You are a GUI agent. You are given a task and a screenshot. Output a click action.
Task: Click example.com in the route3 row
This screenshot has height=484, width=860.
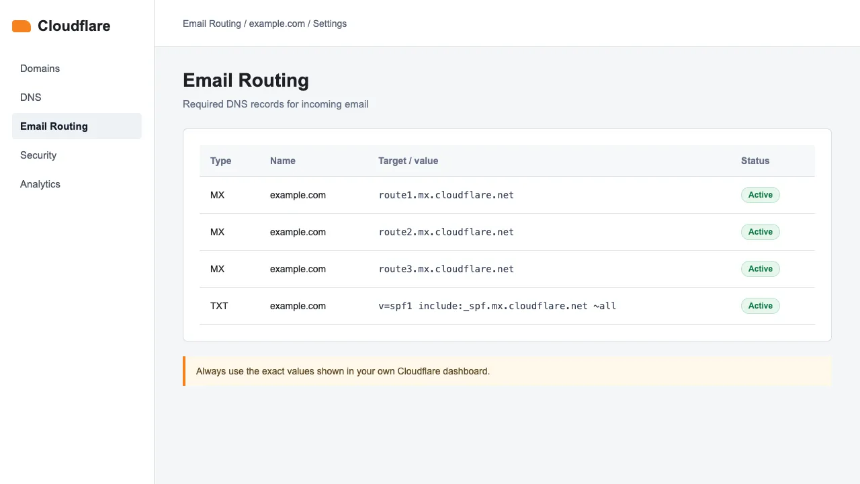click(298, 269)
